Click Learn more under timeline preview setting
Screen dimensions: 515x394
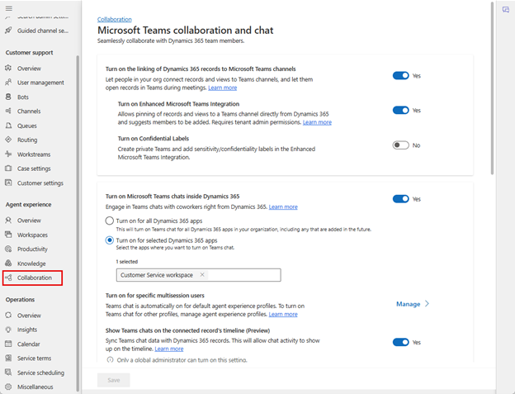click(x=169, y=349)
